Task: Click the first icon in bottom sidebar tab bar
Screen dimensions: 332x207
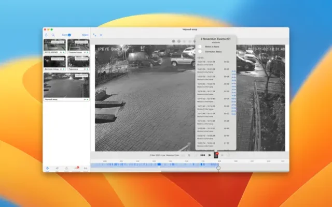Action: pyautogui.click(x=48, y=168)
